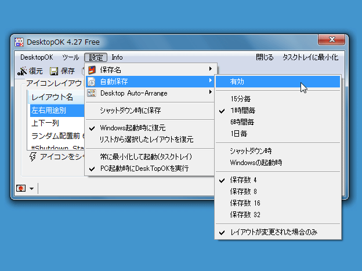Toggle PC起動時にDeskTopOKを実行
362x271 pixels.
pos(150,169)
